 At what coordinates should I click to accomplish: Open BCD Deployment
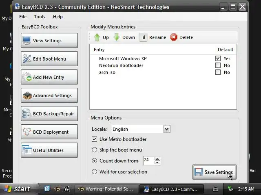(49, 132)
